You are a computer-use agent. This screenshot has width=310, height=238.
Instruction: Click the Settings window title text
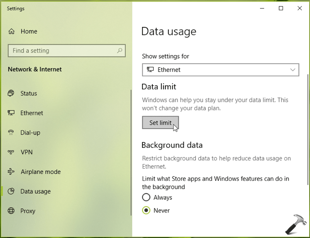pyautogui.click(x=16, y=9)
